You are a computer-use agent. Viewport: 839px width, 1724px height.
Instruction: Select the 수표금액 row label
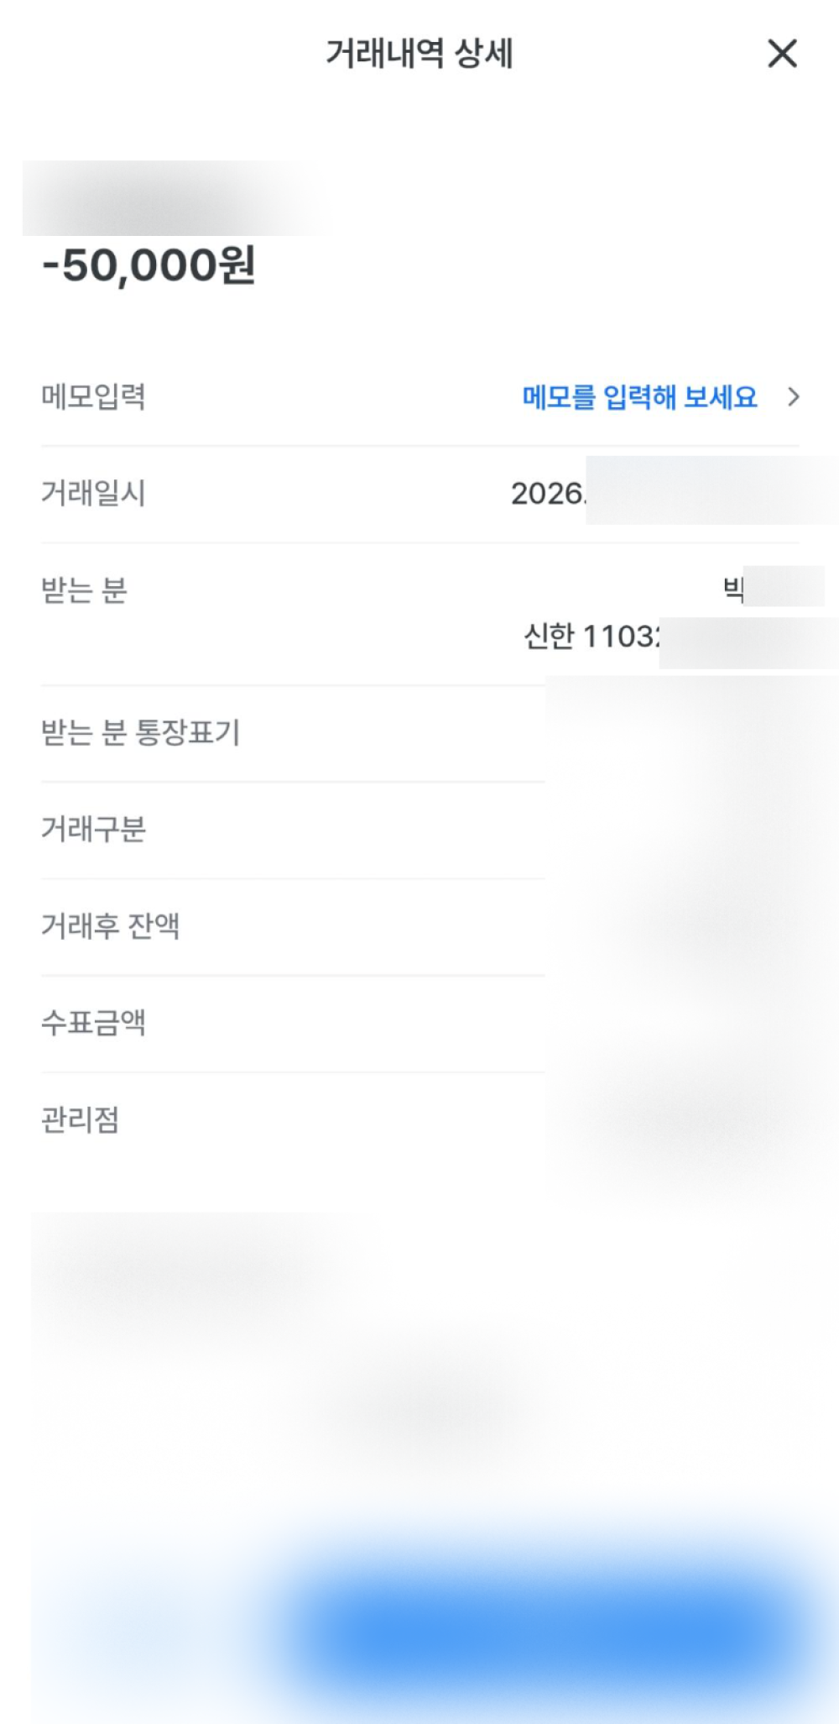tap(93, 1023)
